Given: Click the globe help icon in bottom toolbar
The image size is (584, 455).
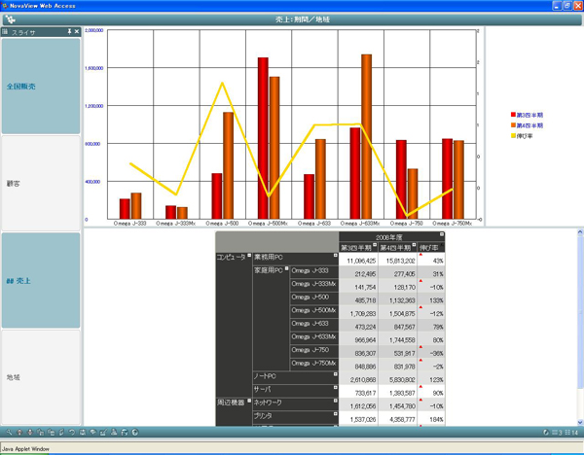Looking at the screenshot, I should pyautogui.click(x=135, y=433).
